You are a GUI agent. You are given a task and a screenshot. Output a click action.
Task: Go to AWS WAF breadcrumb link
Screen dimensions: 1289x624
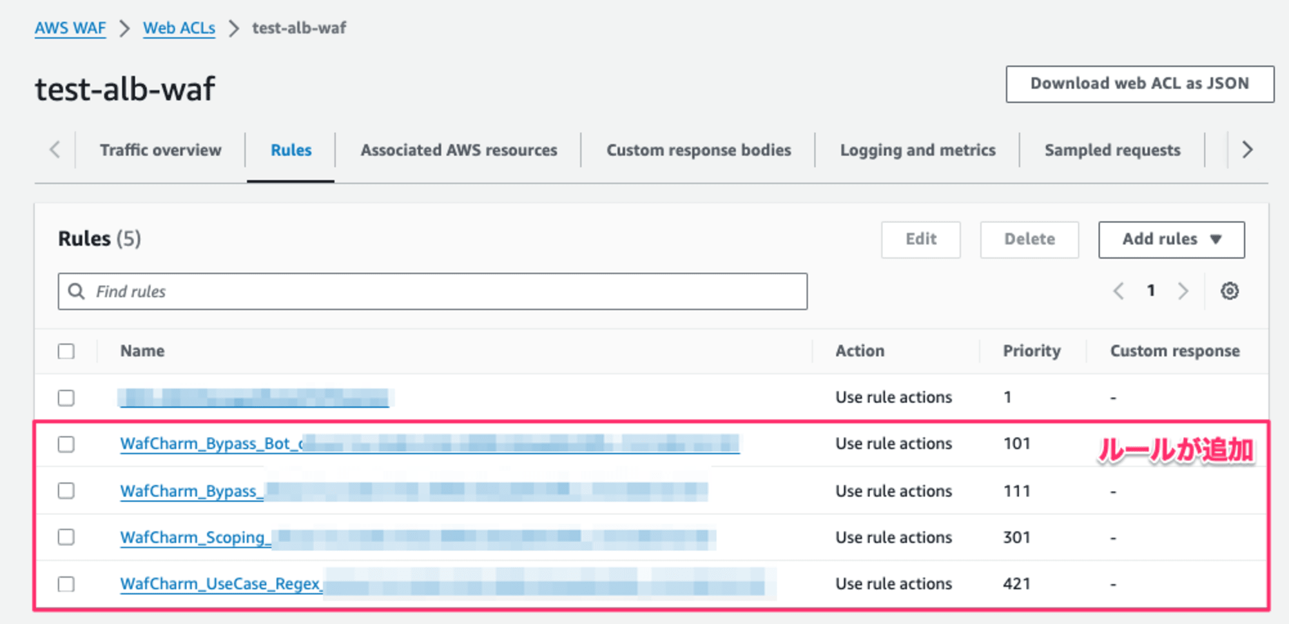pos(70,28)
